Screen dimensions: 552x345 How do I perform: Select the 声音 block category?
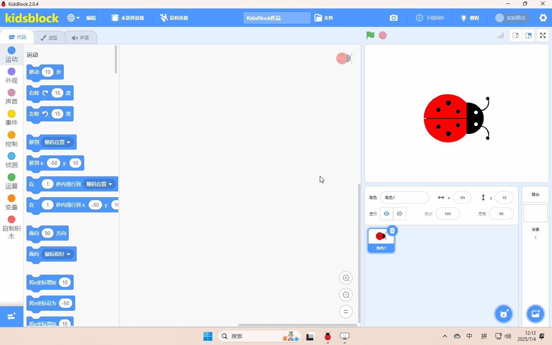tap(12, 97)
